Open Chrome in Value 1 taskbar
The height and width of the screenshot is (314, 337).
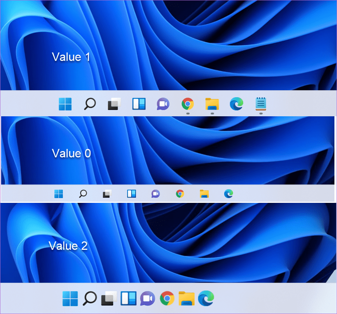[x=188, y=104]
